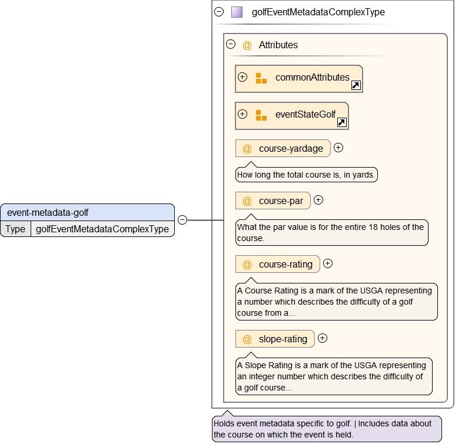Collapse the Attributes section
Viewport: 455px width, 444px height.
231,45
